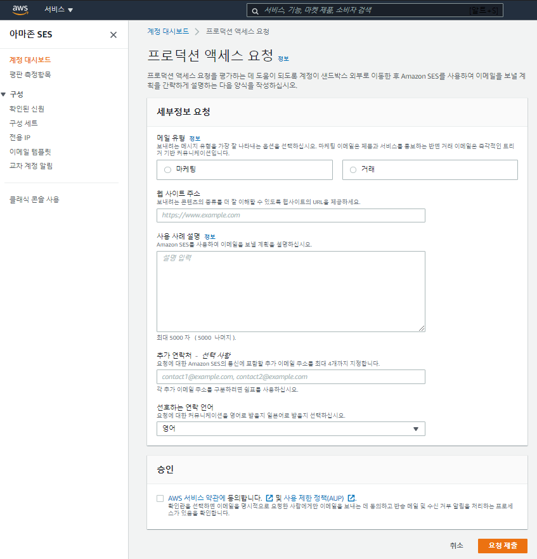Click the 승인 section heading
This screenshot has height=559, width=537.
pyautogui.click(x=165, y=470)
